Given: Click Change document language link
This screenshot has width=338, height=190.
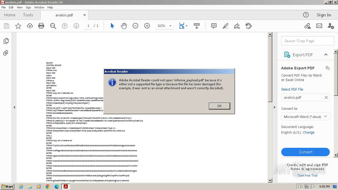Looking at the screenshot, I should (309, 132).
